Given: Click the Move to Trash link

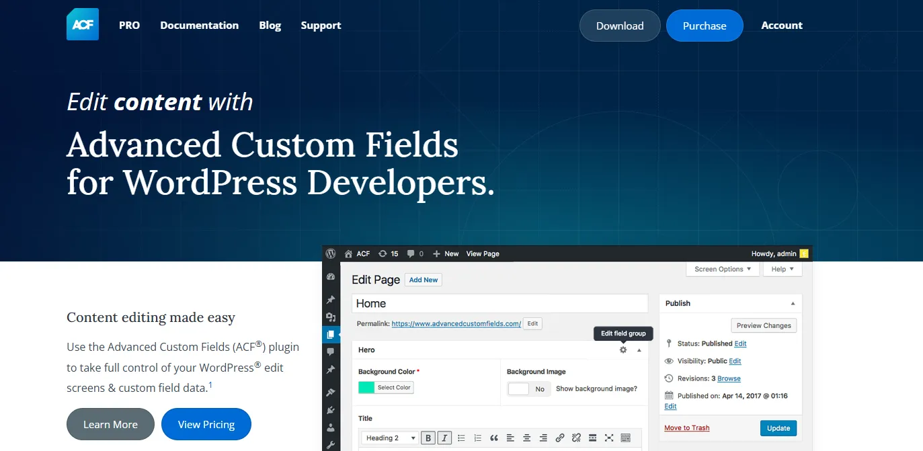Looking at the screenshot, I should click(686, 427).
